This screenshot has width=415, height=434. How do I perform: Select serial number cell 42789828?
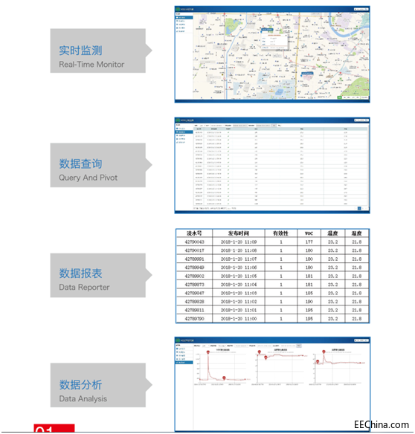pyautogui.click(x=194, y=302)
